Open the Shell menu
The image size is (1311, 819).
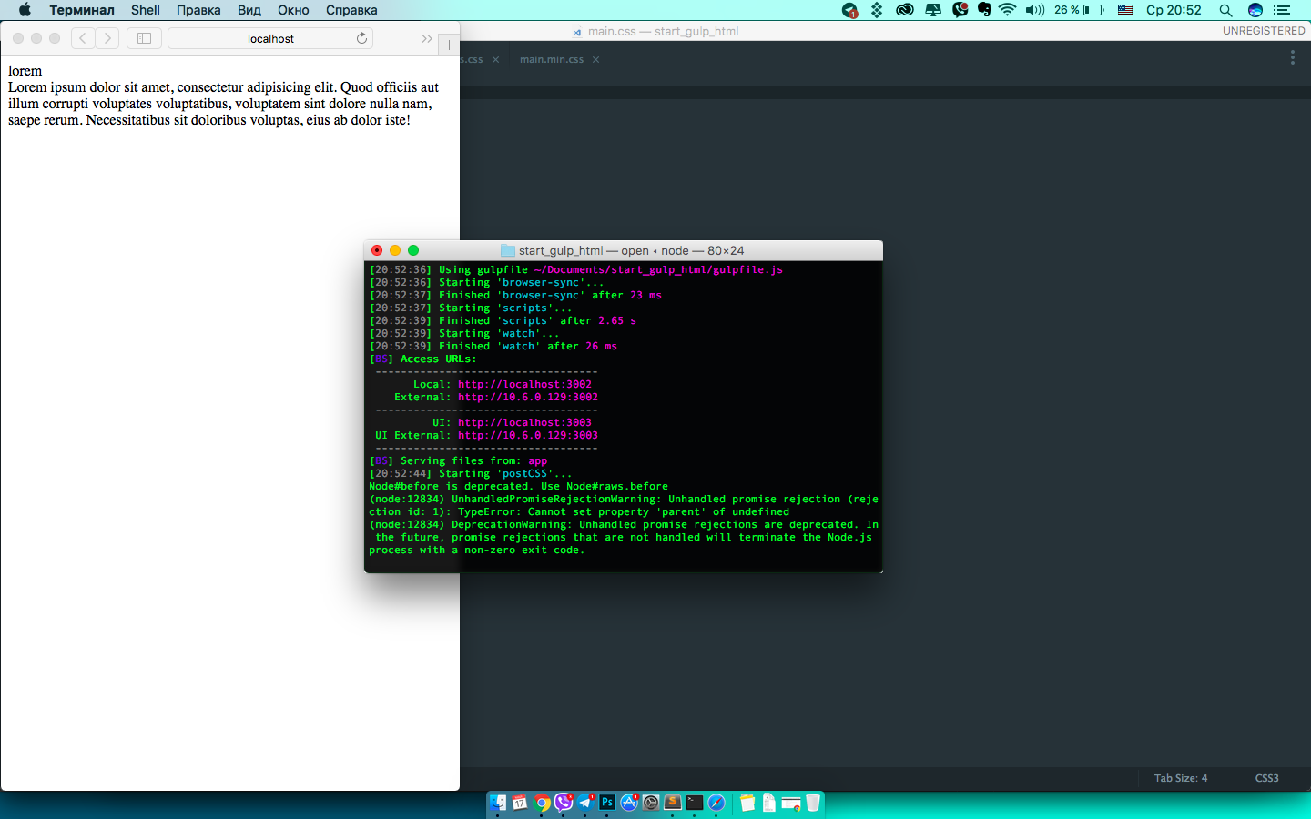(146, 10)
